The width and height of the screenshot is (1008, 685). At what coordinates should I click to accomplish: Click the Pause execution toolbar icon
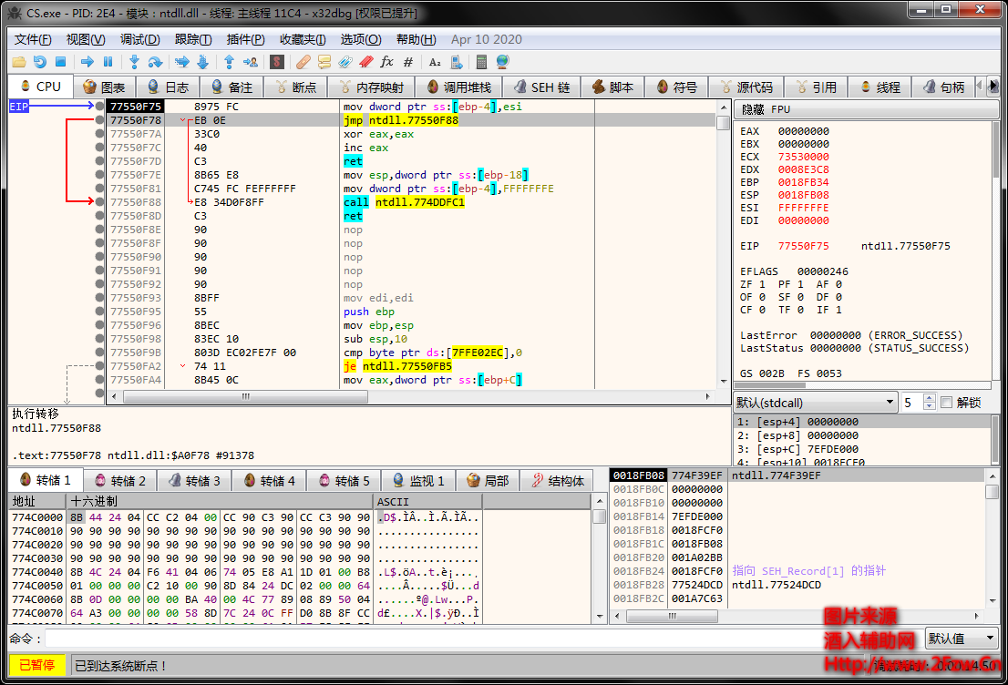point(108,62)
